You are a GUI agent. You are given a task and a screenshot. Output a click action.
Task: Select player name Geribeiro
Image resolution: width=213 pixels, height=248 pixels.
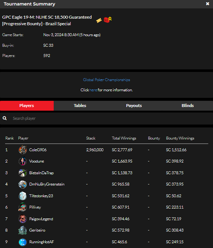point(37,230)
